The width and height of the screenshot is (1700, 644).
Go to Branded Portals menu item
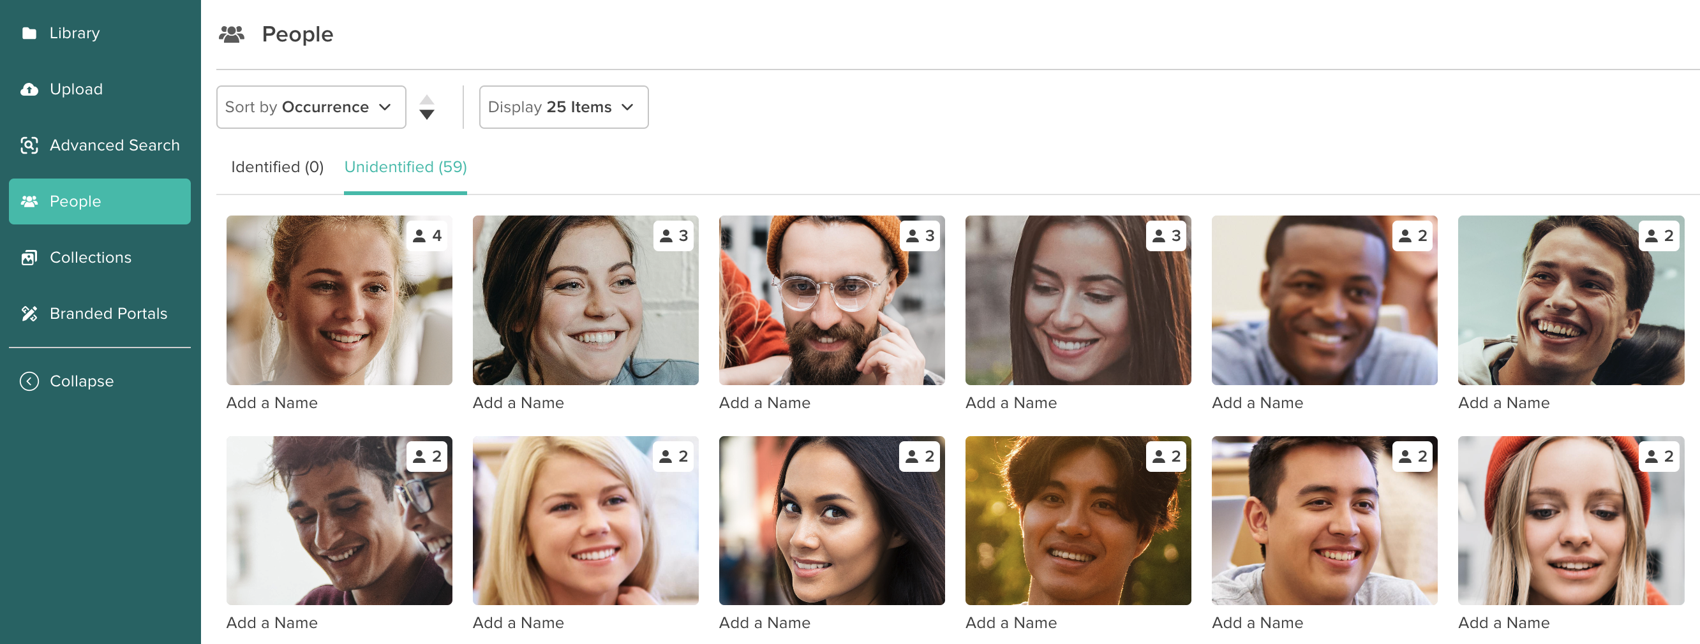108,313
